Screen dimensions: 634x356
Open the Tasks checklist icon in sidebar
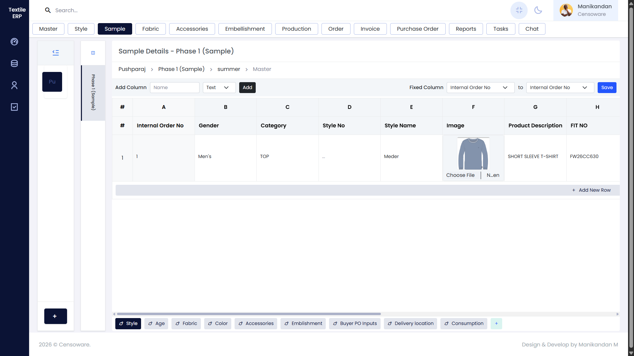[x=14, y=107]
